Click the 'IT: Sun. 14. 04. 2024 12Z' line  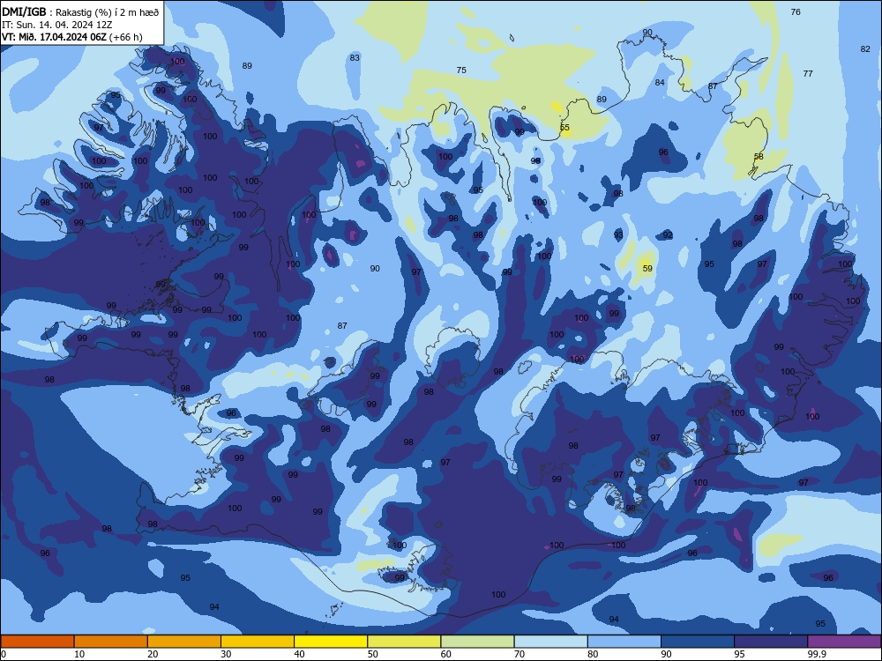56,25
